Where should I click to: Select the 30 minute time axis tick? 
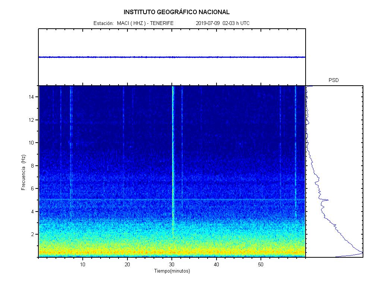coord(172,264)
